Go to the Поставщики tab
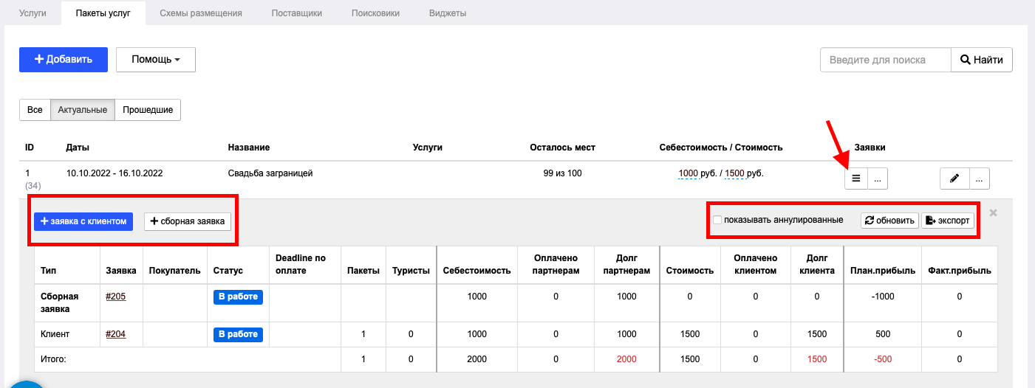1035x388 pixels. (297, 13)
